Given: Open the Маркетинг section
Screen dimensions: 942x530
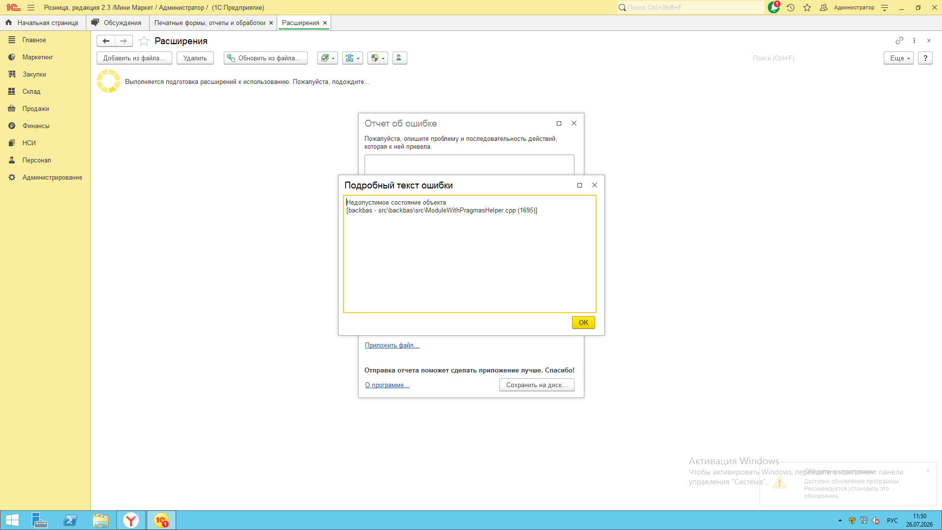Looking at the screenshot, I should pyautogui.click(x=45, y=57).
